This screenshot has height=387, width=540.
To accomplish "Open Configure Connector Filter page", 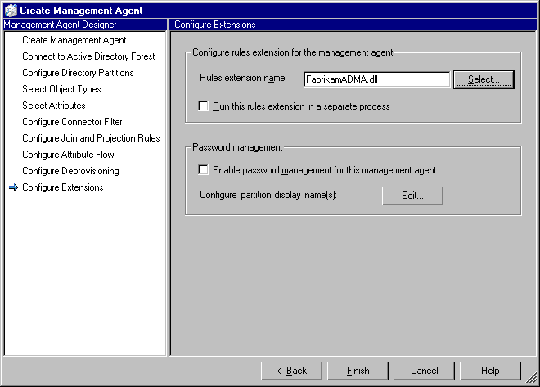I will (72, 122).
